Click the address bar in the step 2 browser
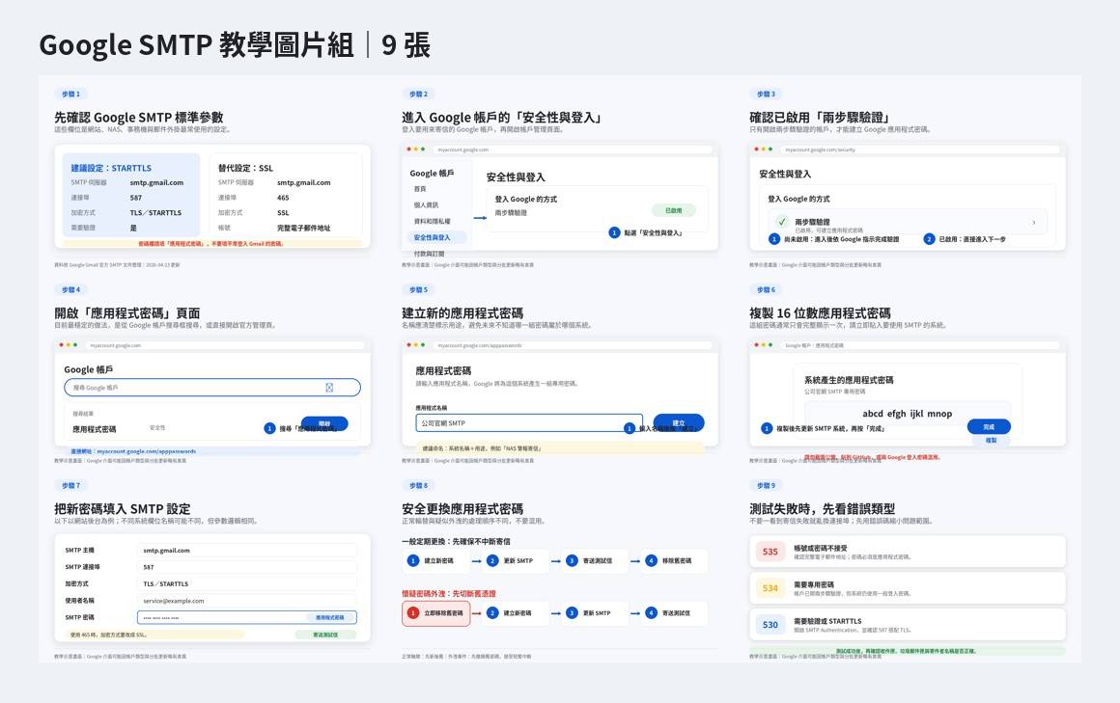1120x703 pixels. pos(572,149)
